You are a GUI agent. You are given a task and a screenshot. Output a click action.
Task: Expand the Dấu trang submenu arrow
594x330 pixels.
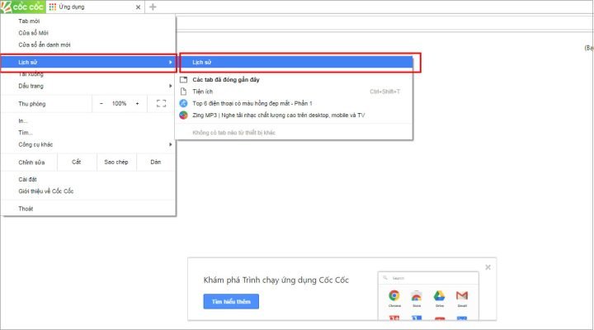pyautogui.click(x=171, y=86)
